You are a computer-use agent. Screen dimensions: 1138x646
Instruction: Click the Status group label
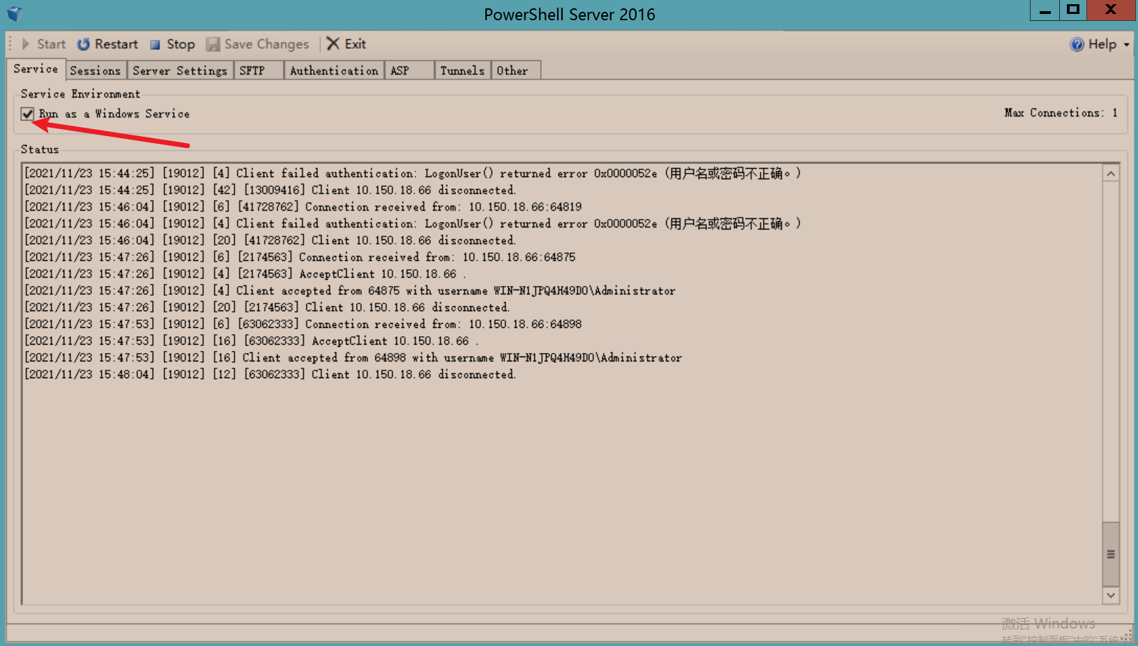click(x=40, y=149)
